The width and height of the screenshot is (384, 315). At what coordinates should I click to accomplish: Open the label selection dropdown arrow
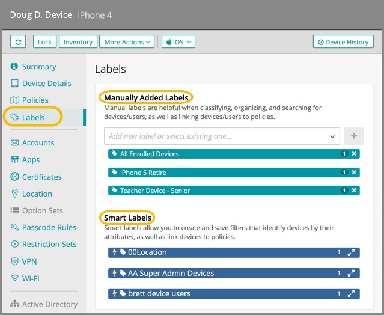pyautogui.click(x=332, y=136)
